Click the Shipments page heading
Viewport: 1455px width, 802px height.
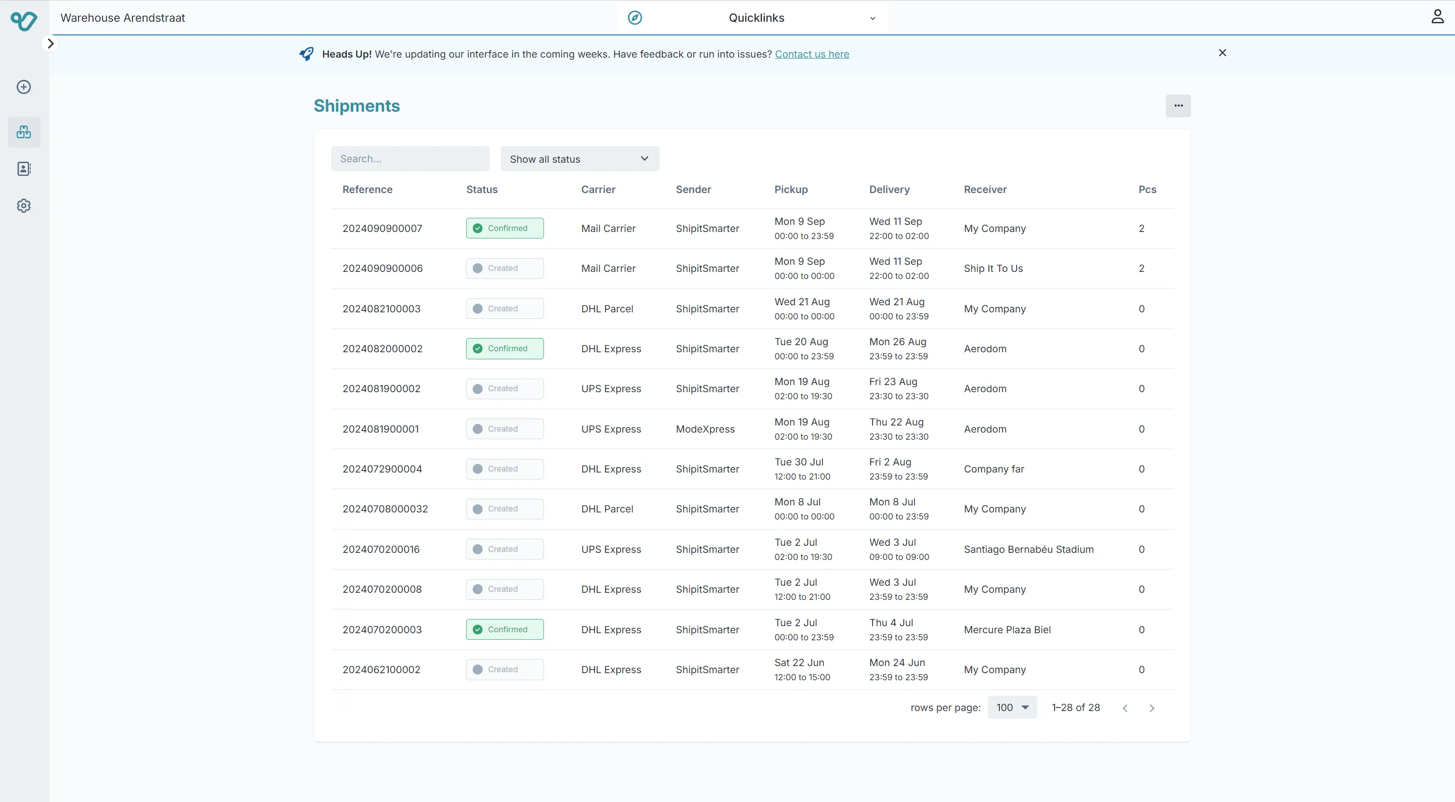tap(356, 106)
